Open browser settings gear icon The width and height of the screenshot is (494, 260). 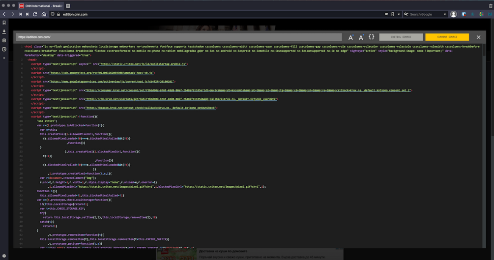click(4, 256)
